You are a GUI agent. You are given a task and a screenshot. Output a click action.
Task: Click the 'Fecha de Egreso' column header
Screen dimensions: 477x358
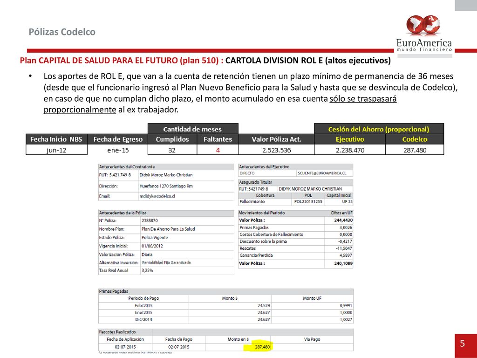(118, 139)
